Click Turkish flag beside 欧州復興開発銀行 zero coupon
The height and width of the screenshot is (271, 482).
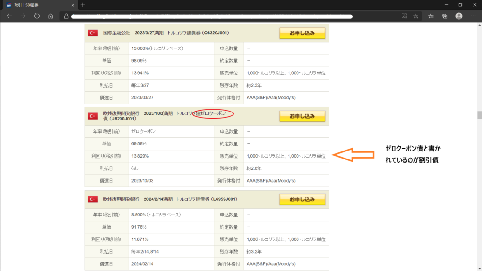point(93,116)
